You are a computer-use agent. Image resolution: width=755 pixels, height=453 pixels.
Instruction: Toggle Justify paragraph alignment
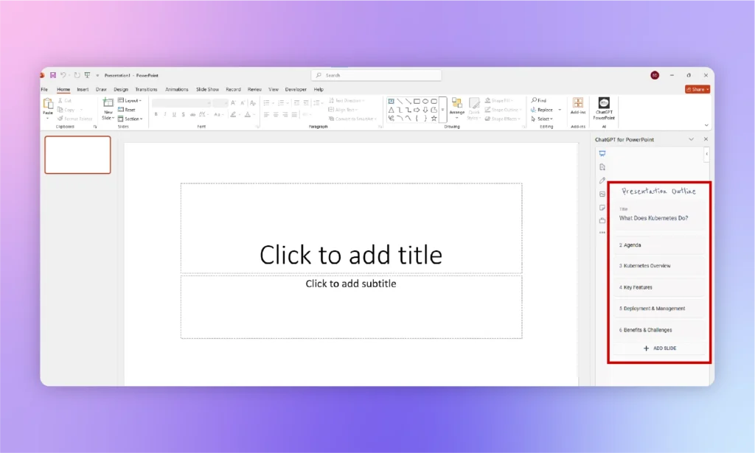pos(294,114)
